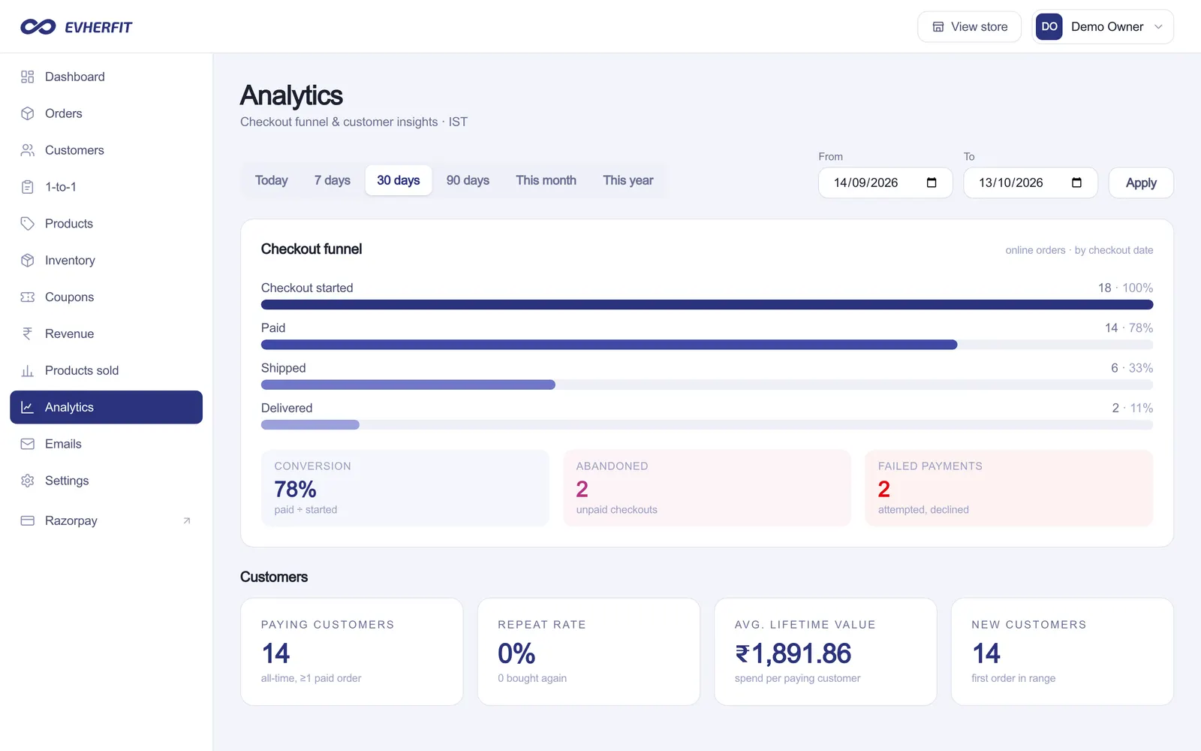Expand the Demo Owner account chevron
The width and height of the screenshot is (1201, 751).
(1158, 27)
